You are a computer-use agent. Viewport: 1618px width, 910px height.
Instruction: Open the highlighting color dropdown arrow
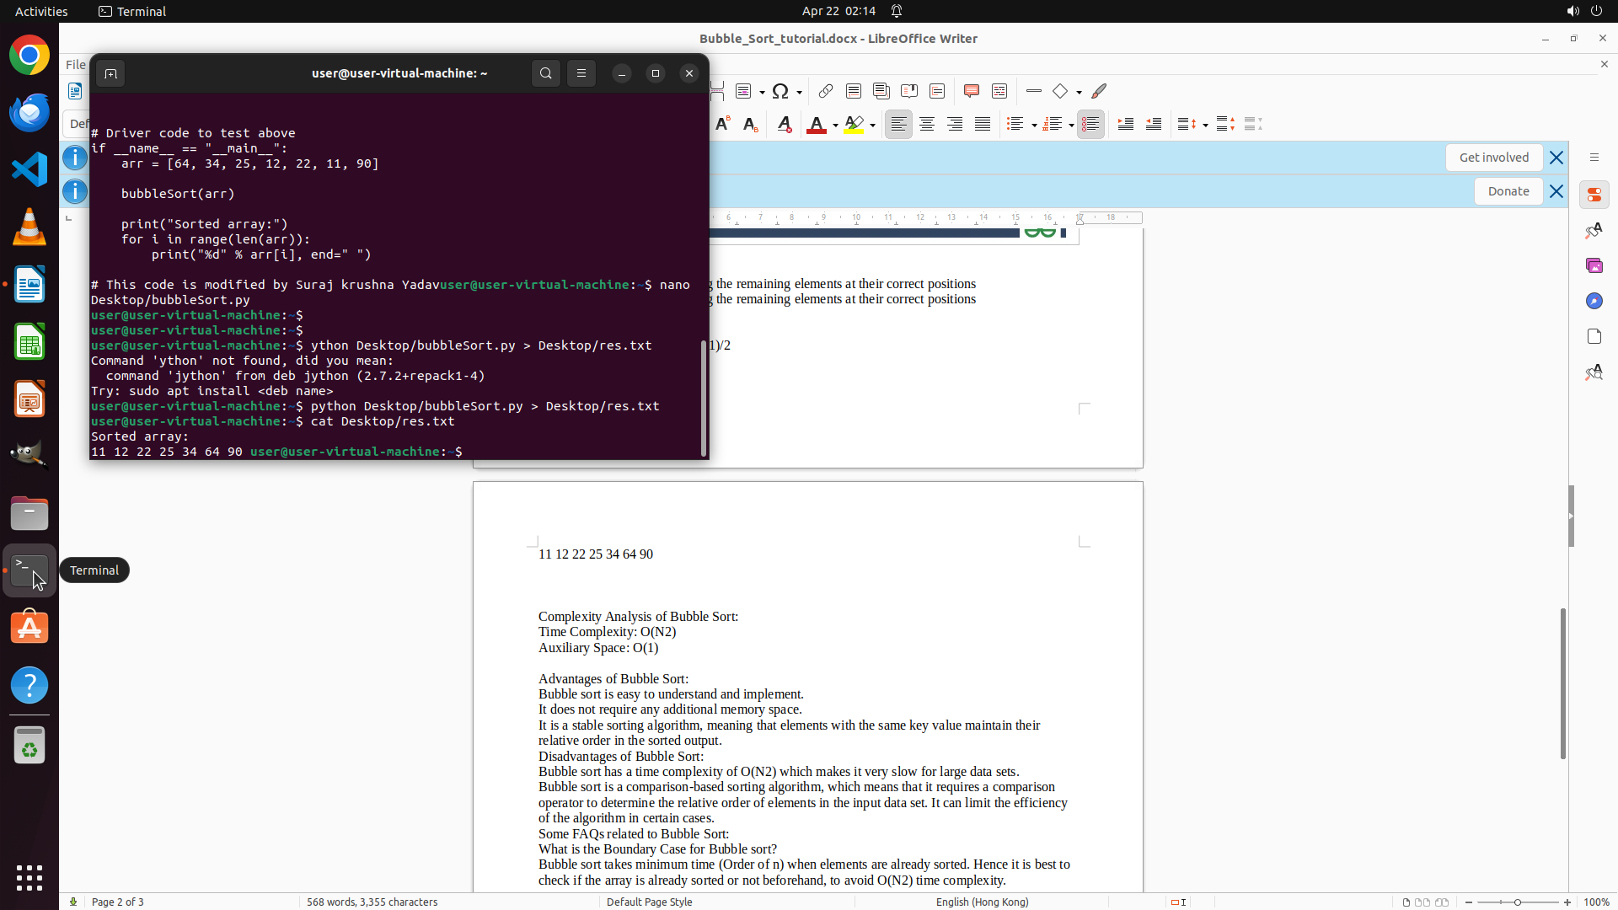(873, 126)
